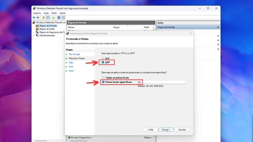The height and width of the screenshot is (142, 253).
Task: Open Help via blue question-mark icon
Action: coord(59,18)
